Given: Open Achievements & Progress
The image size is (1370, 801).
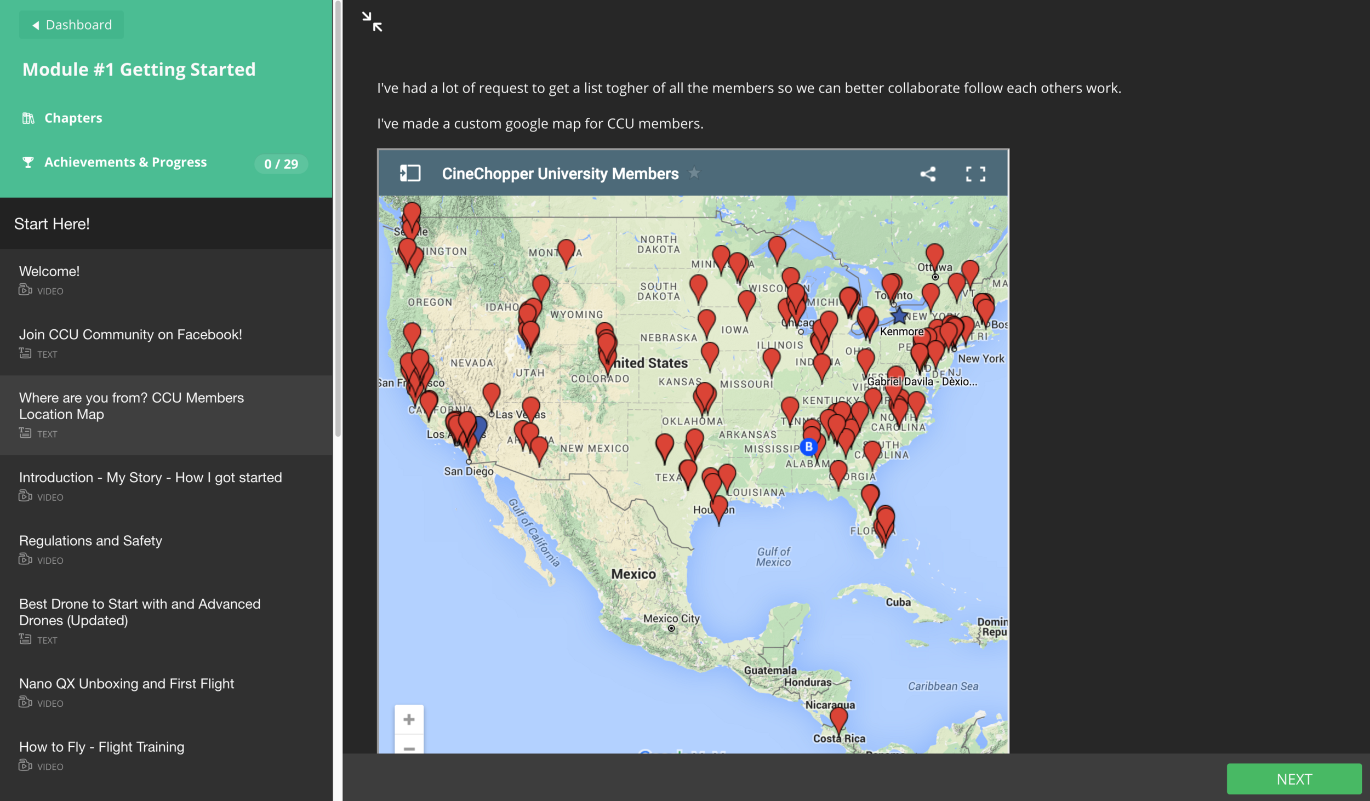Looking at the screenshot, I should [125, 162].
